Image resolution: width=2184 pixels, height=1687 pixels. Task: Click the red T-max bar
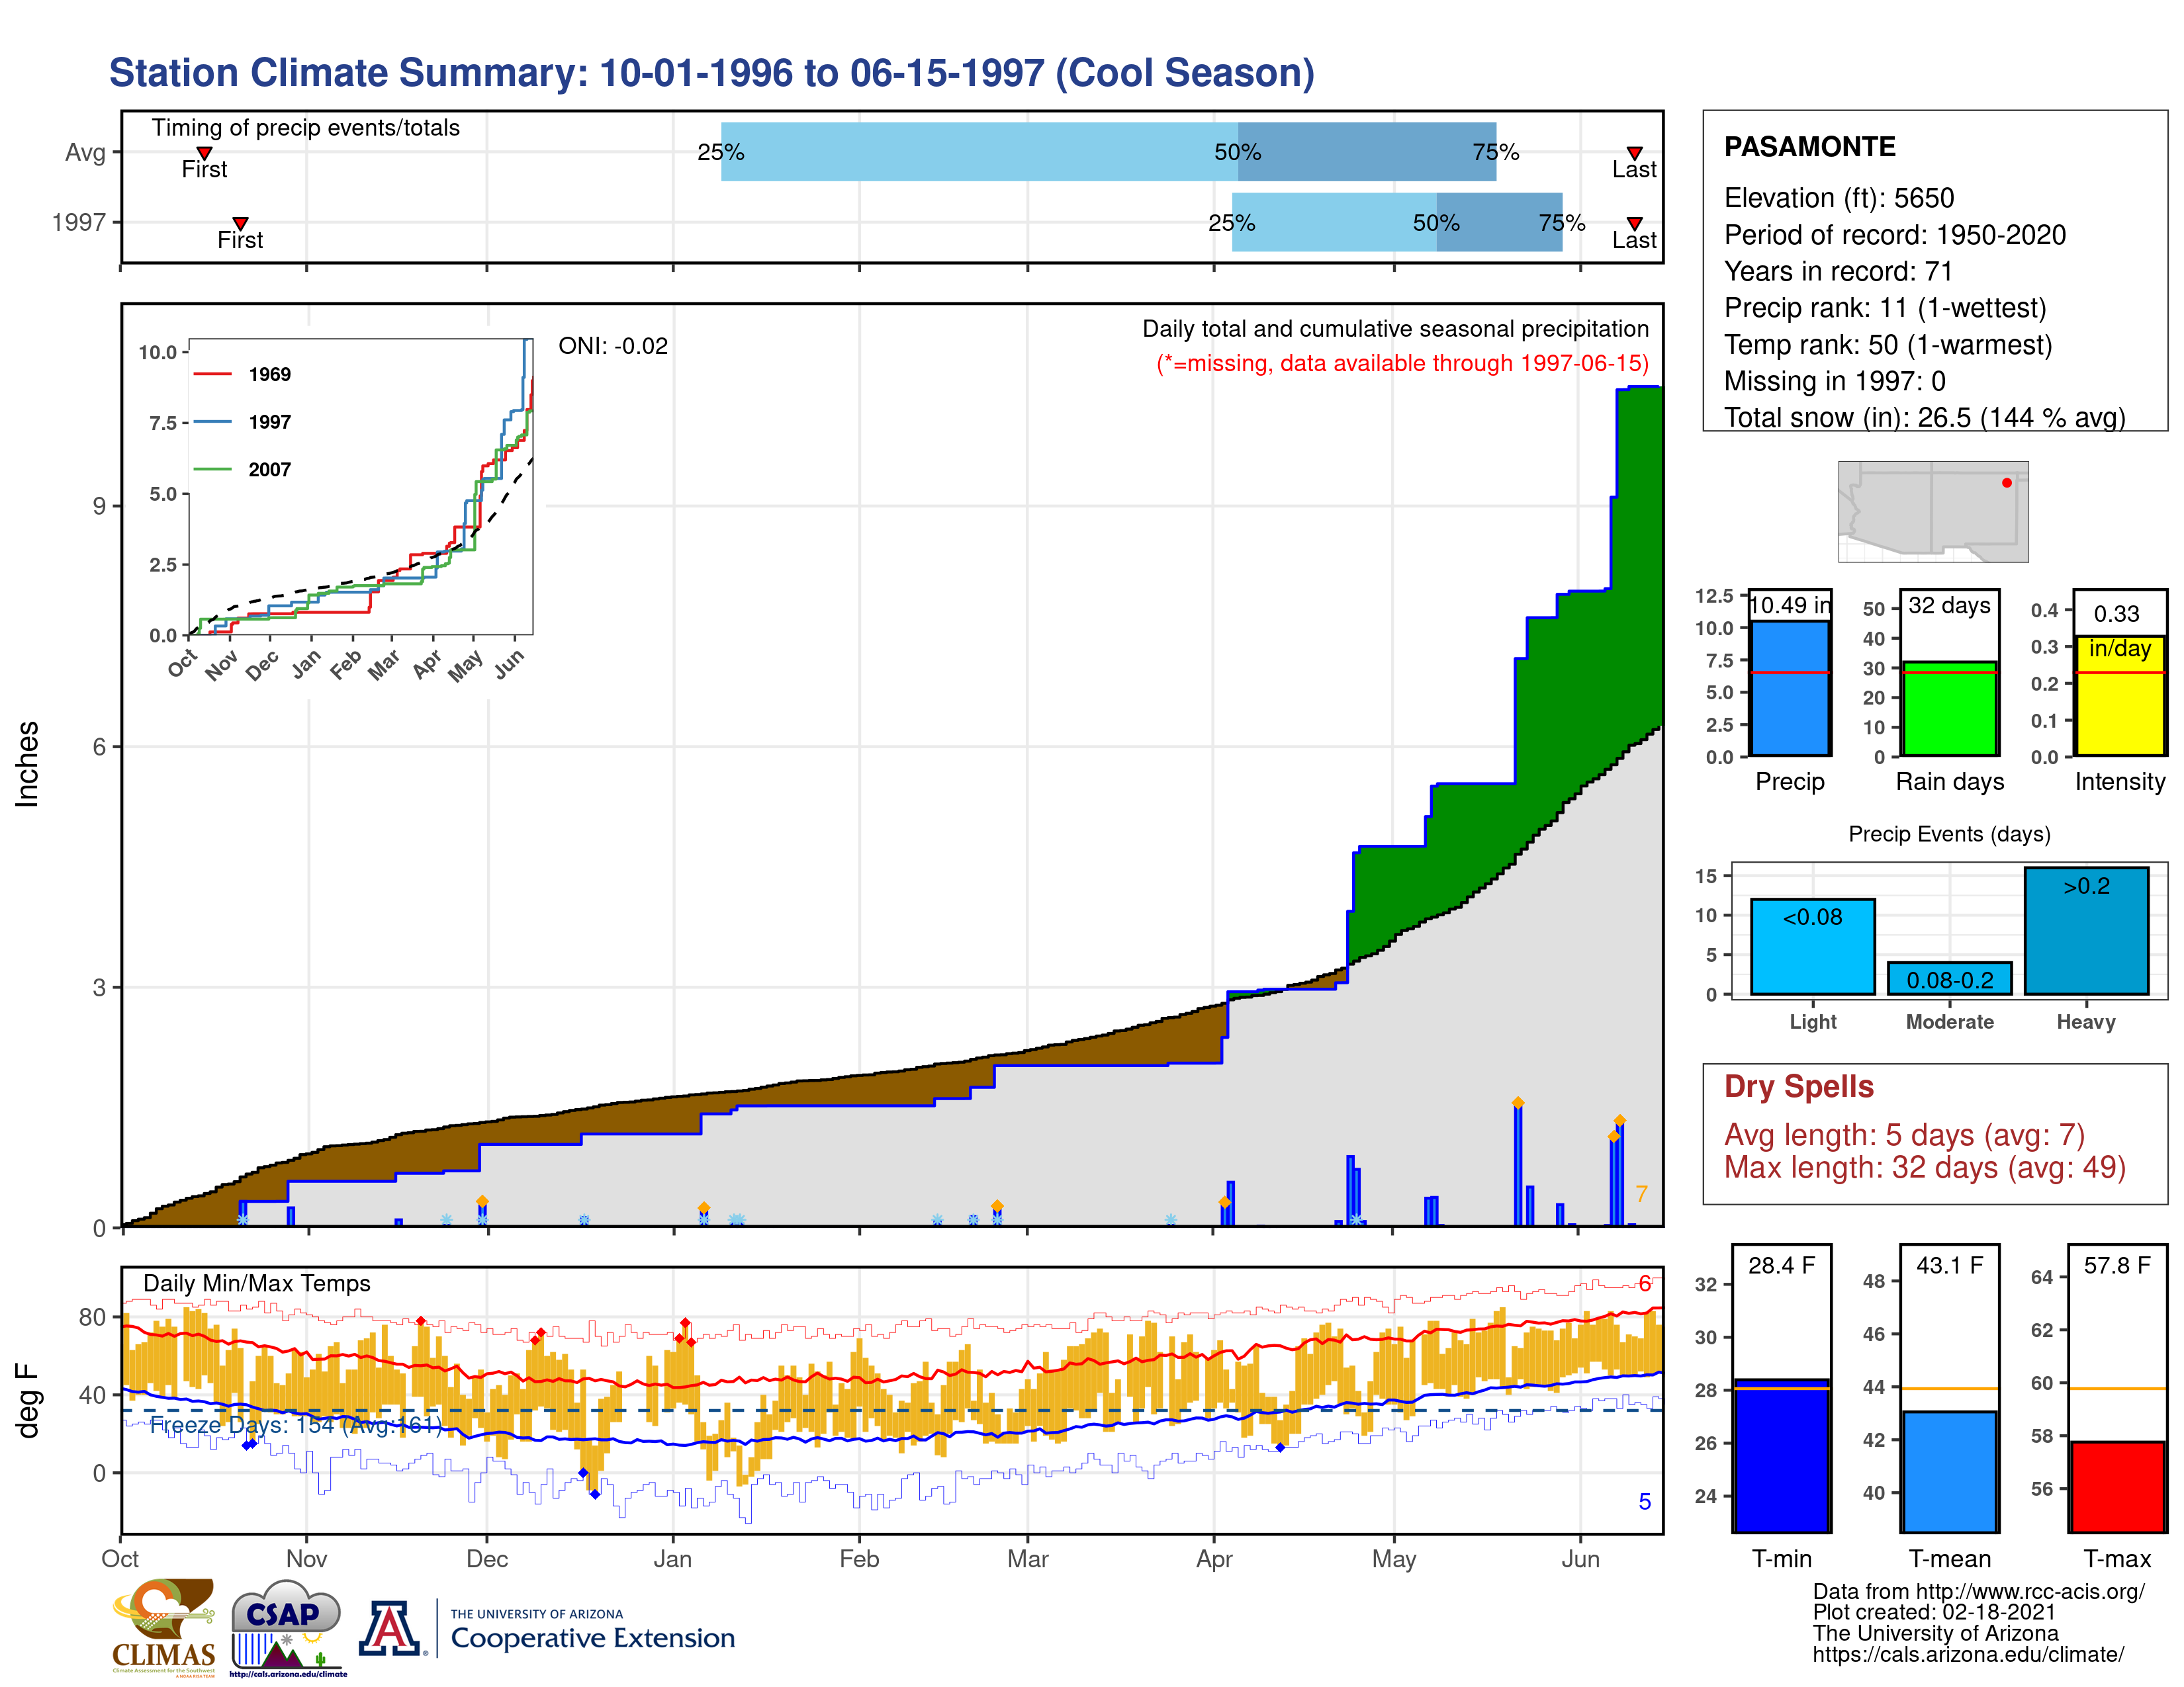pos(2117,1486)
